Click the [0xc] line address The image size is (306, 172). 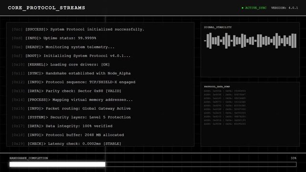[x=17, y=29]
